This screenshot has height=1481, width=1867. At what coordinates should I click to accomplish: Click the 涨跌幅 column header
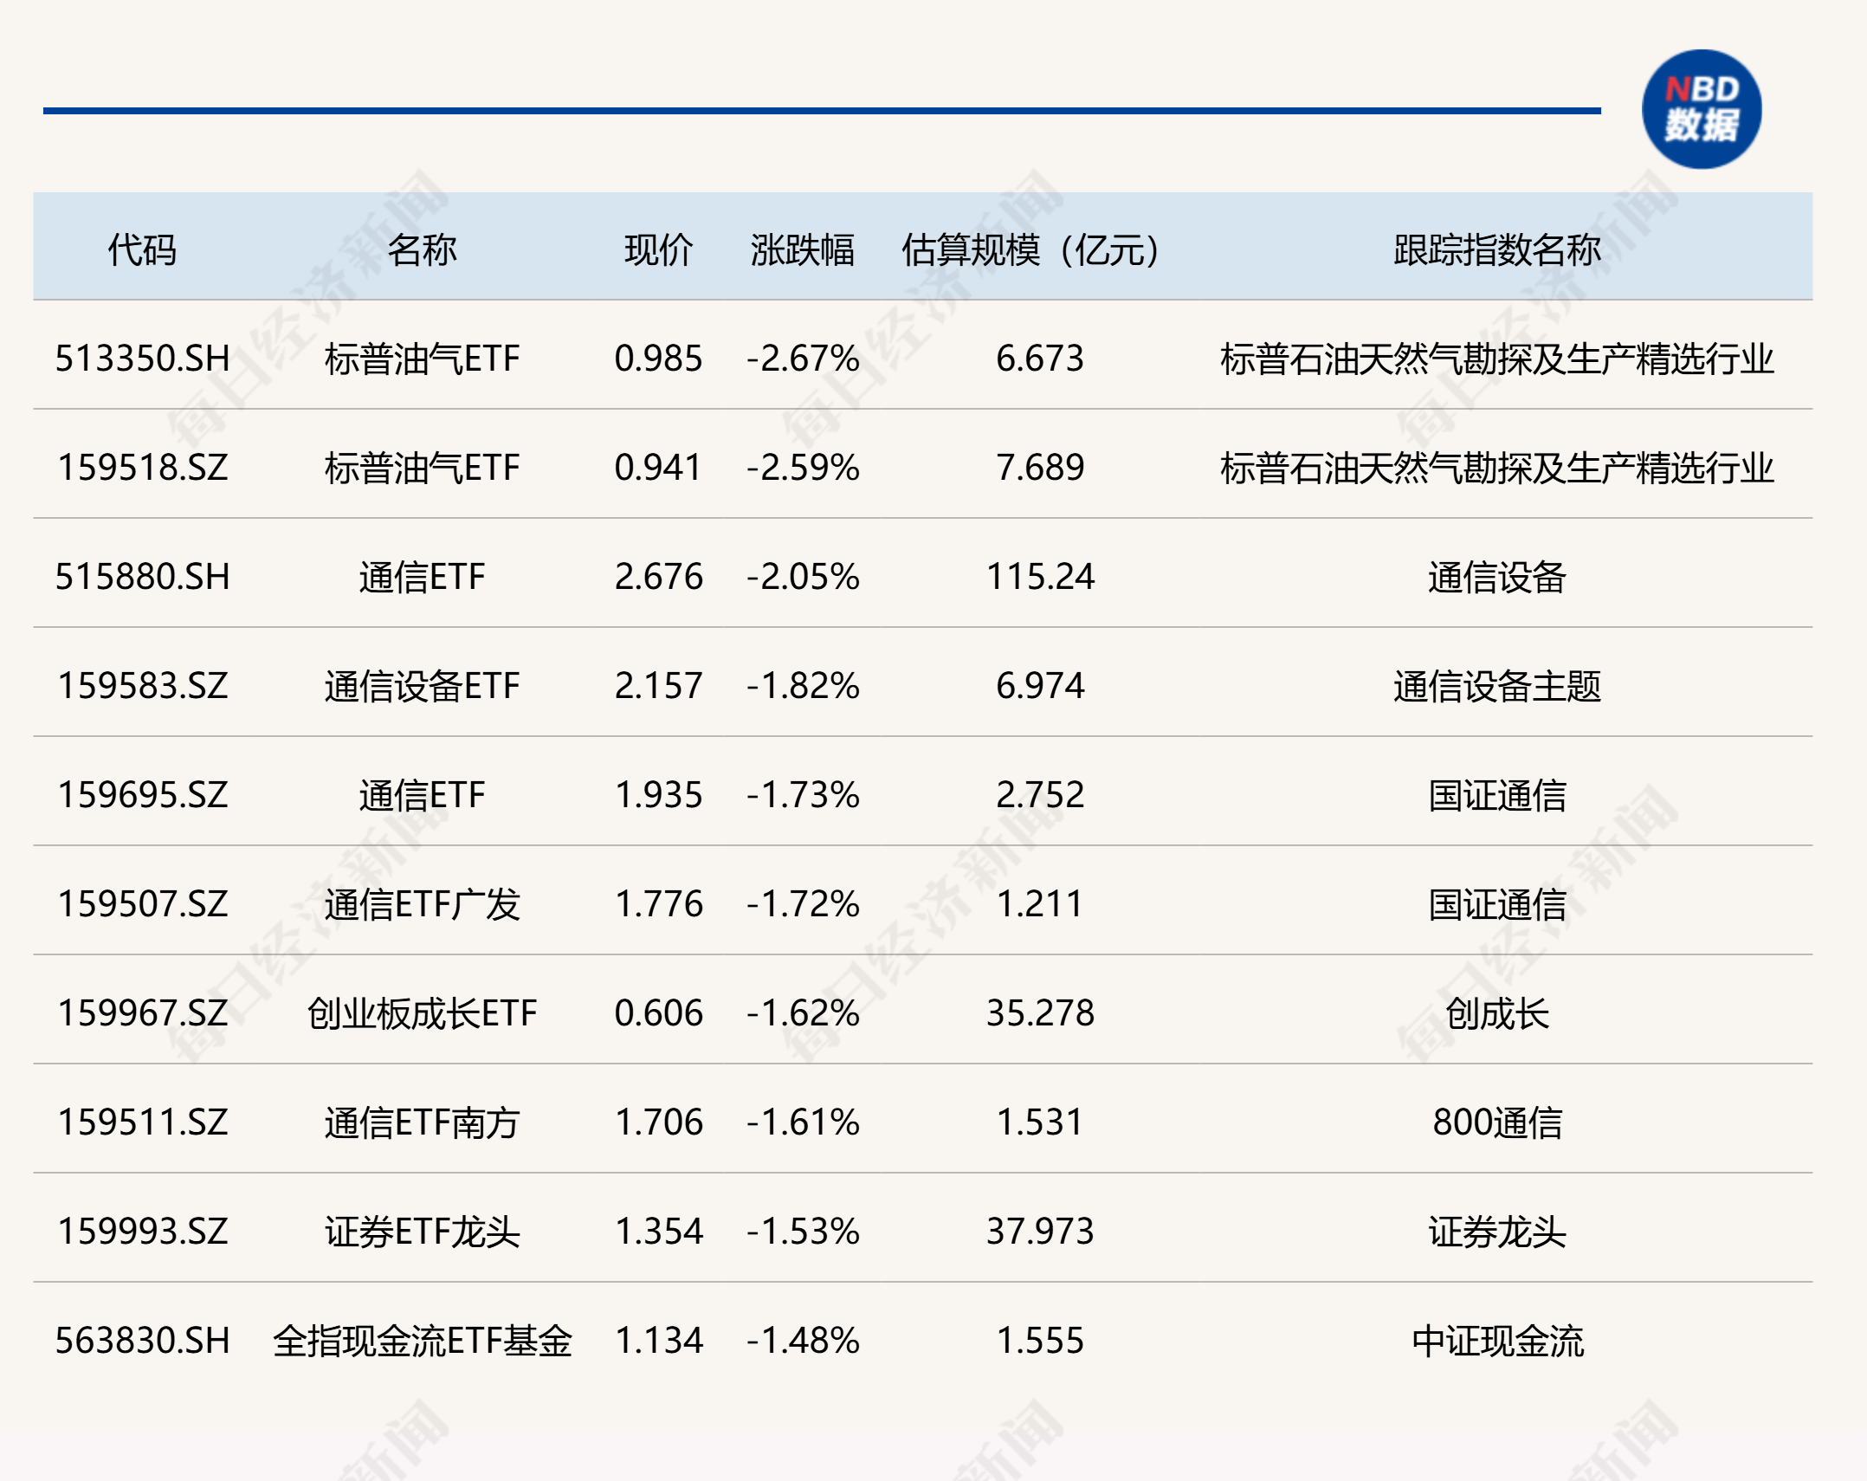pos(802,249)
